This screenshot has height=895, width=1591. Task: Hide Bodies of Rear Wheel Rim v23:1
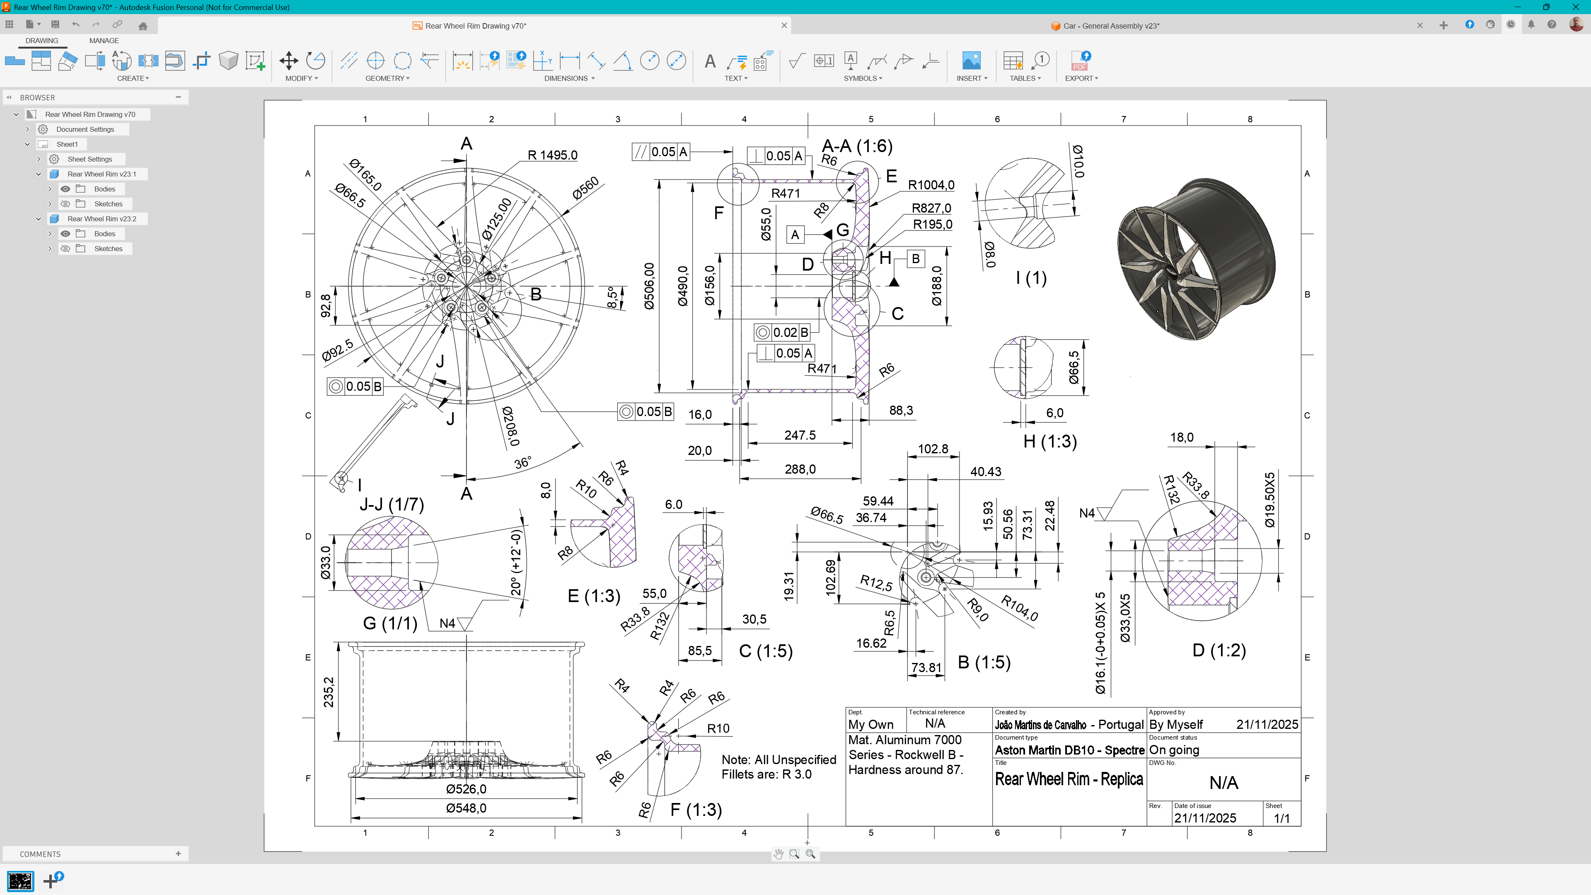[65, 189]
